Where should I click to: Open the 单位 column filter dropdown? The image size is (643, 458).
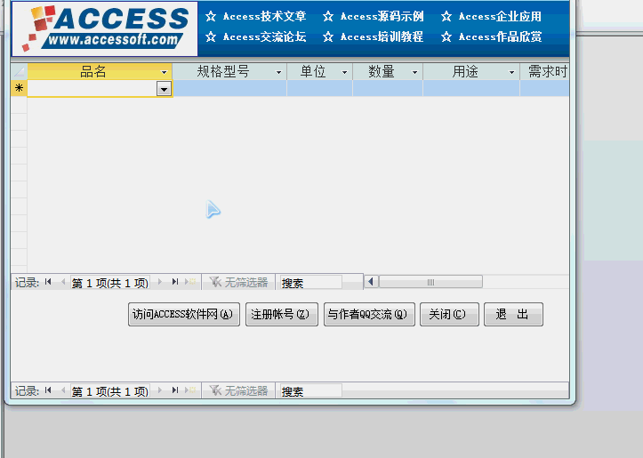(x=344, y=73)
